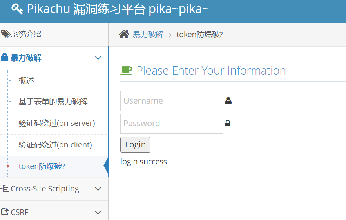Expand the Cross-Site Scripting section chevron
This screenshot has height=220, width=346.
click(x=98, y=189)
